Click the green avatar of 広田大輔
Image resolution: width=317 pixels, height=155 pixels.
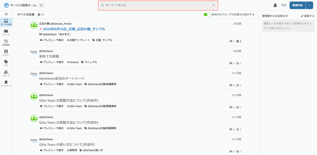click(x=34, y=25)
